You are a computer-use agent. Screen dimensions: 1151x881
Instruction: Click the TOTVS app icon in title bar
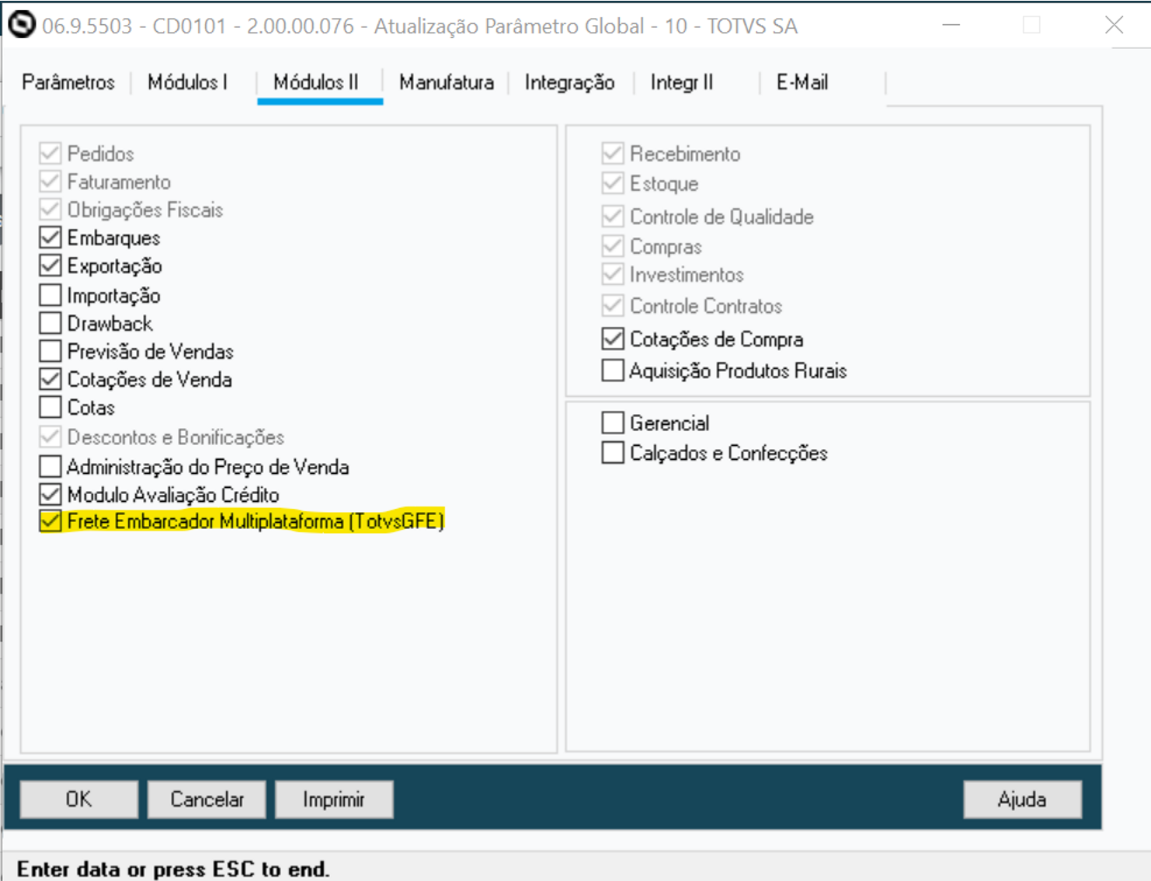tap(22, 25)
